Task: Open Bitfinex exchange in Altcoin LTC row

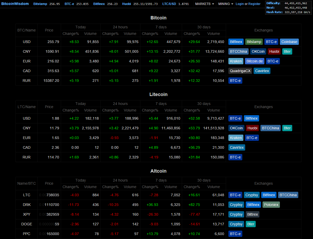Action: click(269, 195)
